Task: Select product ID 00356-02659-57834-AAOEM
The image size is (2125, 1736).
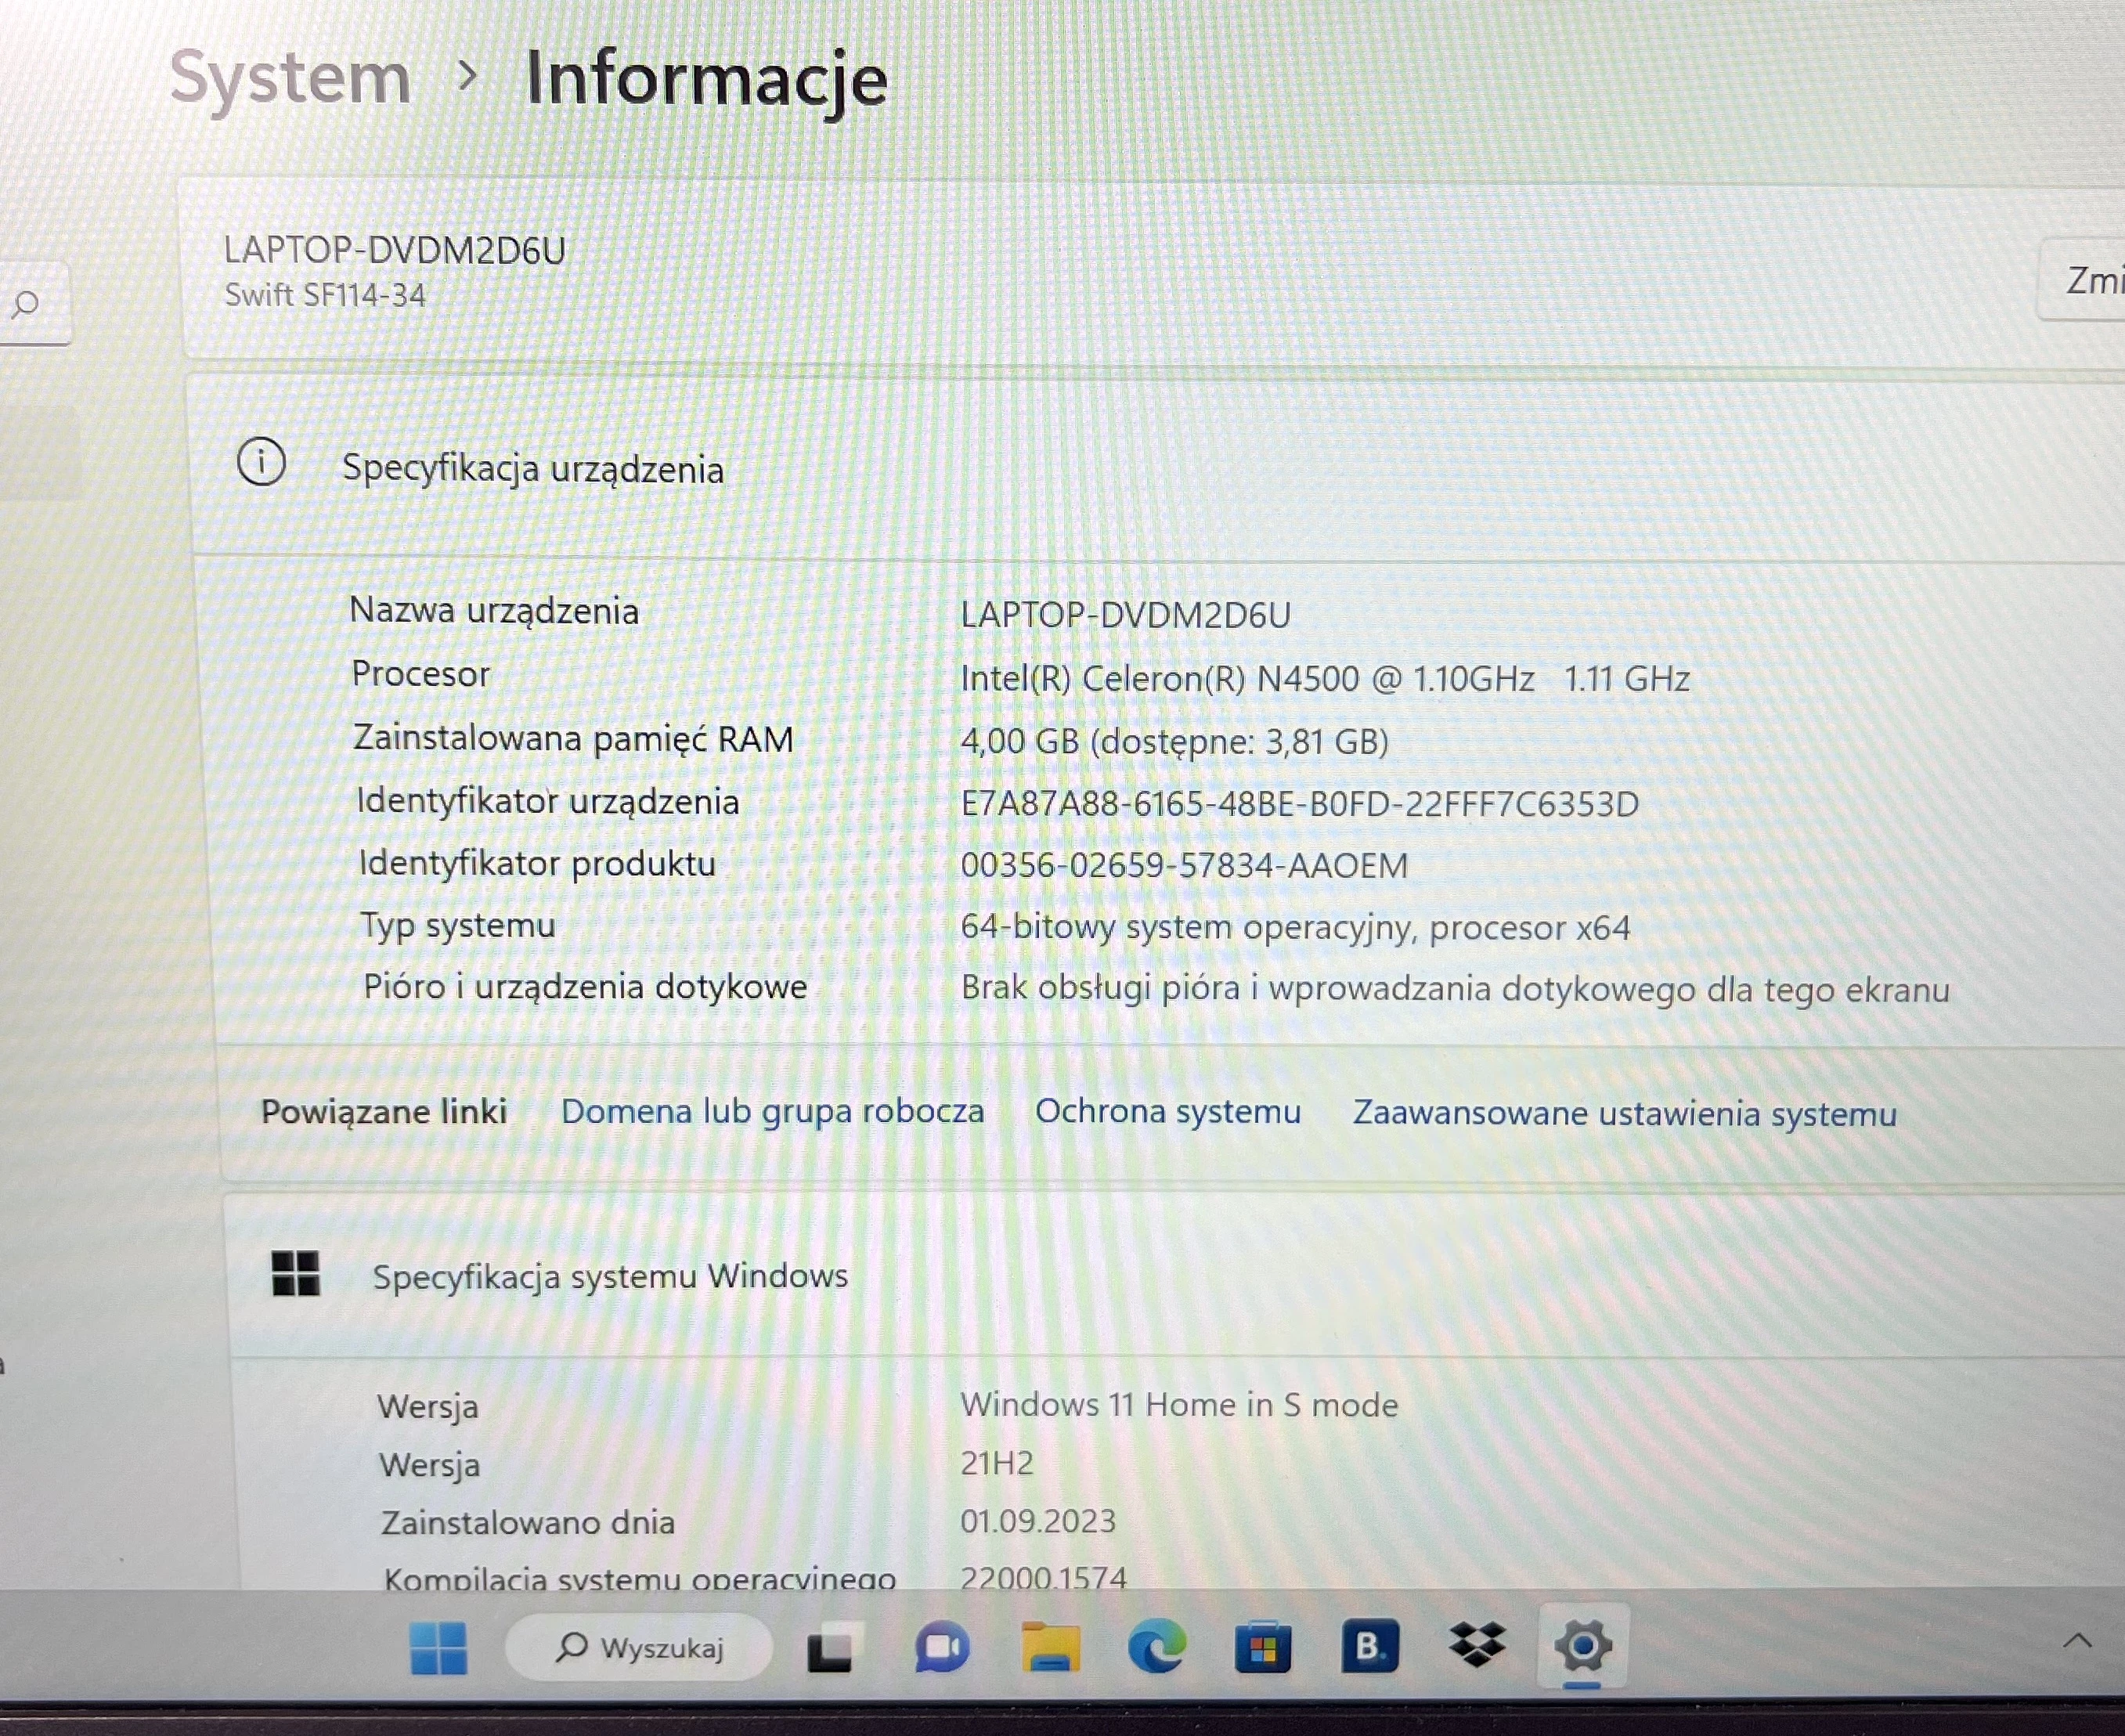Action: 1184,865
